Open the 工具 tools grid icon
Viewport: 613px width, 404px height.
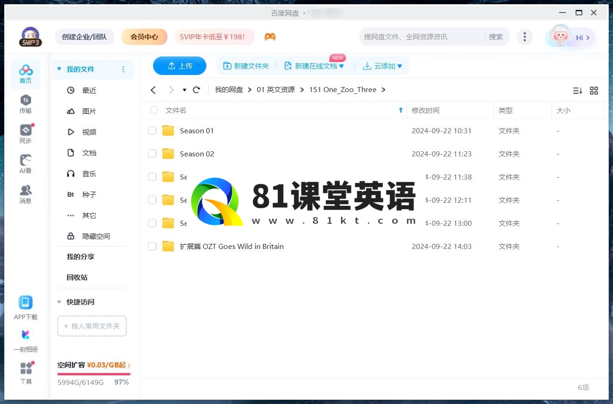point(26,368)
